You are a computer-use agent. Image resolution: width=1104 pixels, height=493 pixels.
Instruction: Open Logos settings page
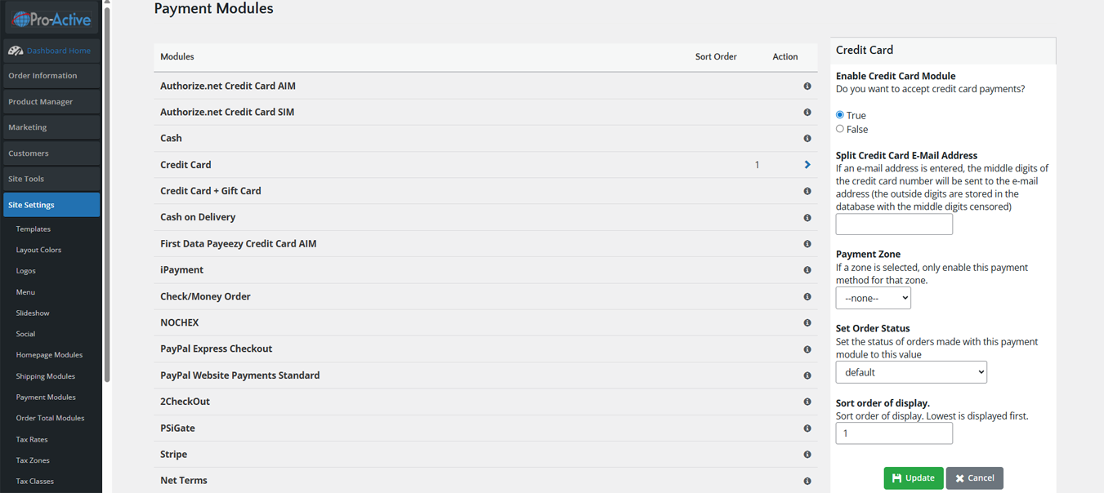click(x=26, y=271)
